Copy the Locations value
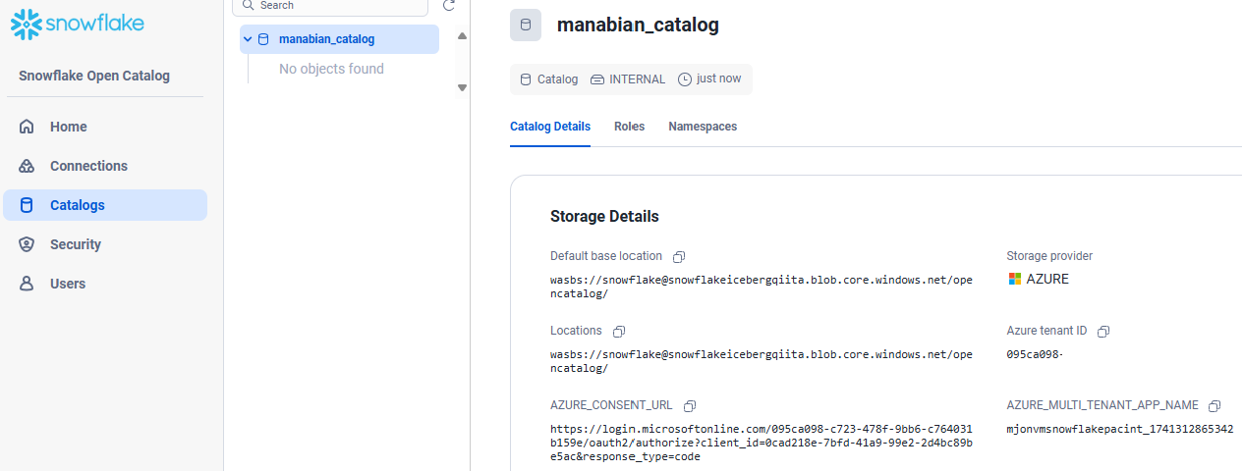The width and height of the screenshot is (1242, 471). [x=619, y=332]
